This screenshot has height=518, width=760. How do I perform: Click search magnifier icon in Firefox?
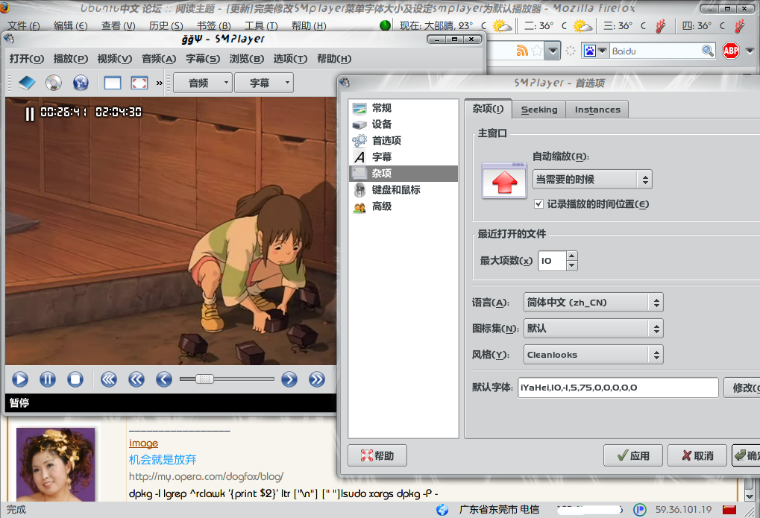[x=708, y=51]
